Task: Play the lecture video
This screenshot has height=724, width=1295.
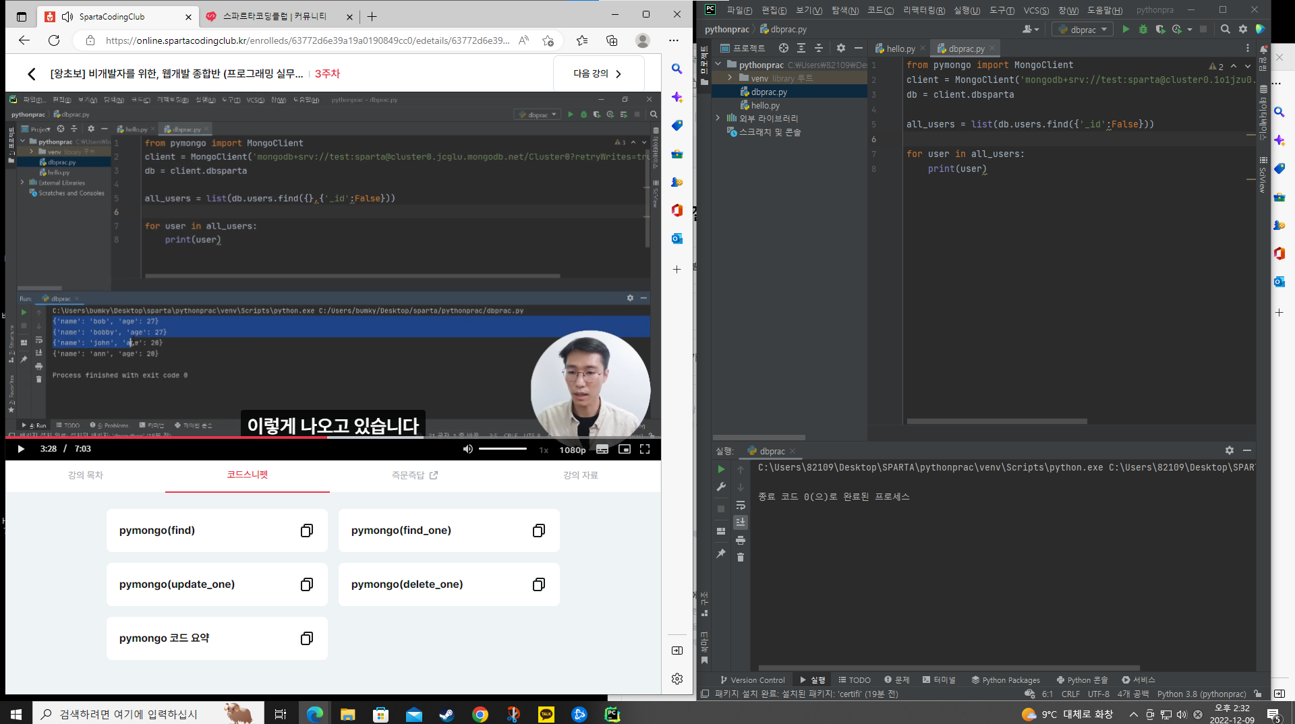Action: click(21, 449)
